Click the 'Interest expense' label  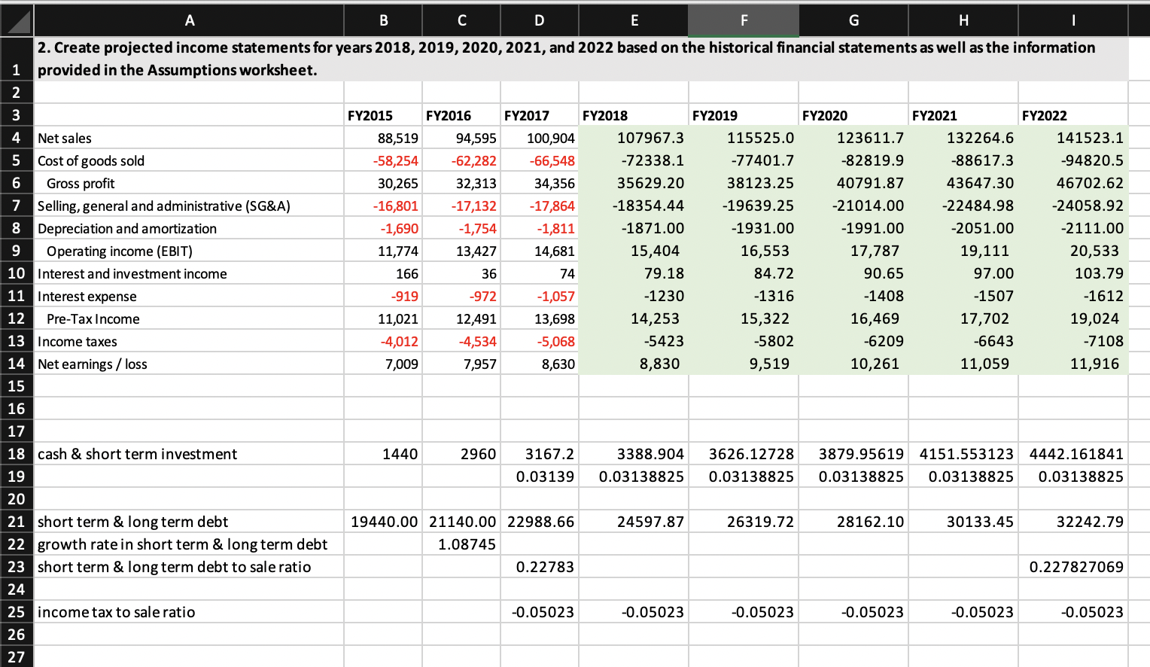tap(87, 297)
